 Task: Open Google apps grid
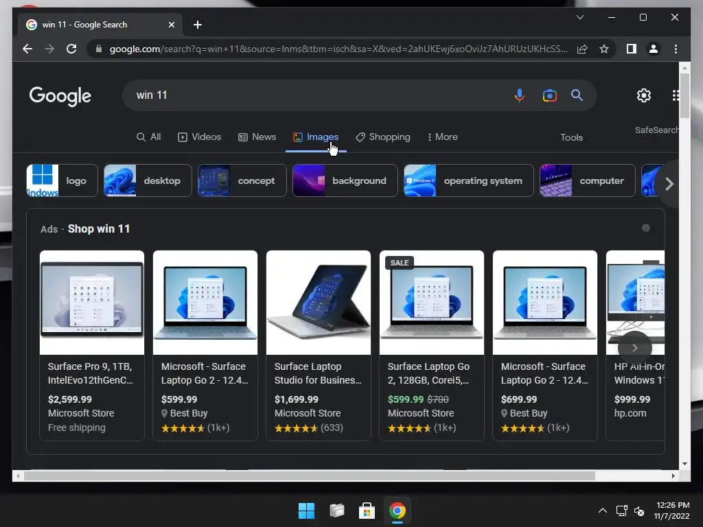point(676,95)
